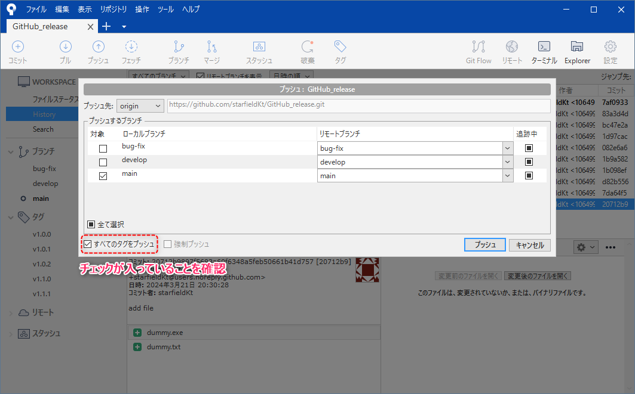
Task: Check the develop branch target checkbox
Action: click(x=103, y=163)
